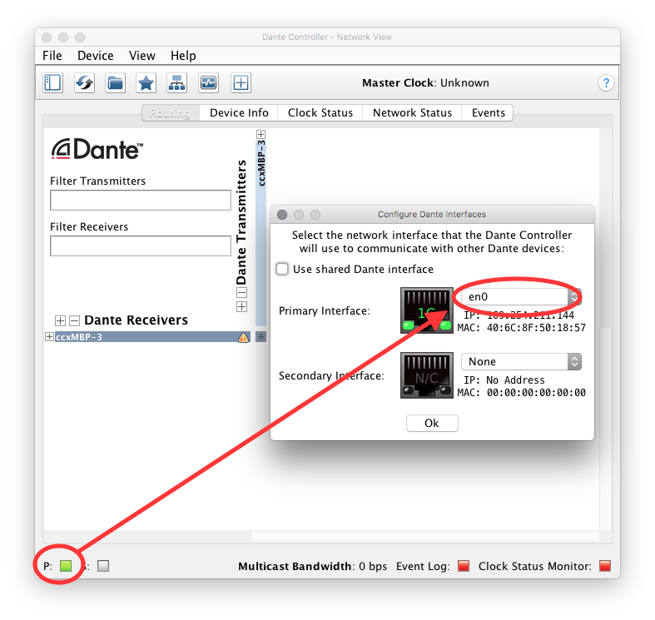655x620 pixels.
Task: Click the Dante logo
Action: point(97,149)
